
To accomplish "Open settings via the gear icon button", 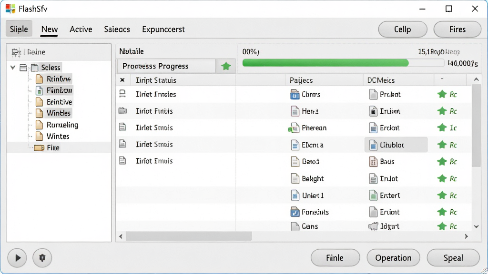I will tap(42, 257).
